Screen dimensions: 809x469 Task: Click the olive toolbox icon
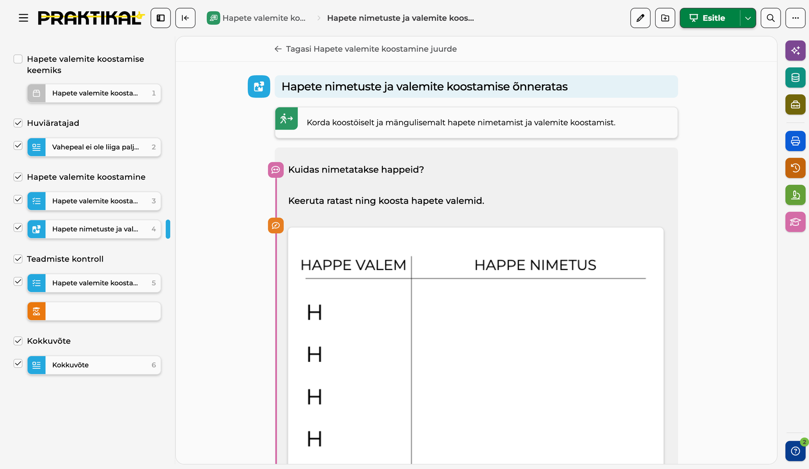pos(795,105)
